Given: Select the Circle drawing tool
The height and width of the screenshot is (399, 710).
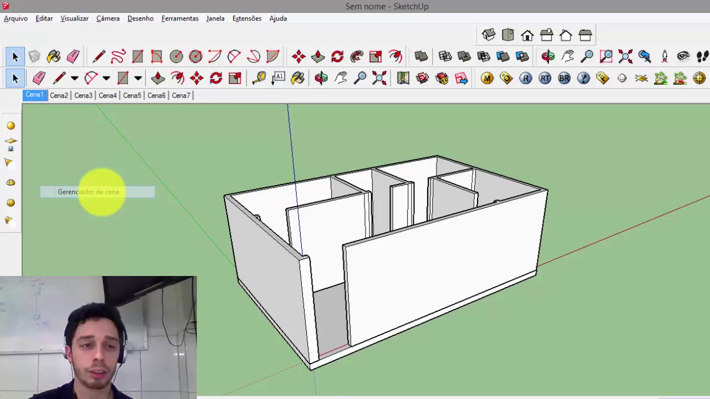Looking at the screenshot, I should pos(176,57).
